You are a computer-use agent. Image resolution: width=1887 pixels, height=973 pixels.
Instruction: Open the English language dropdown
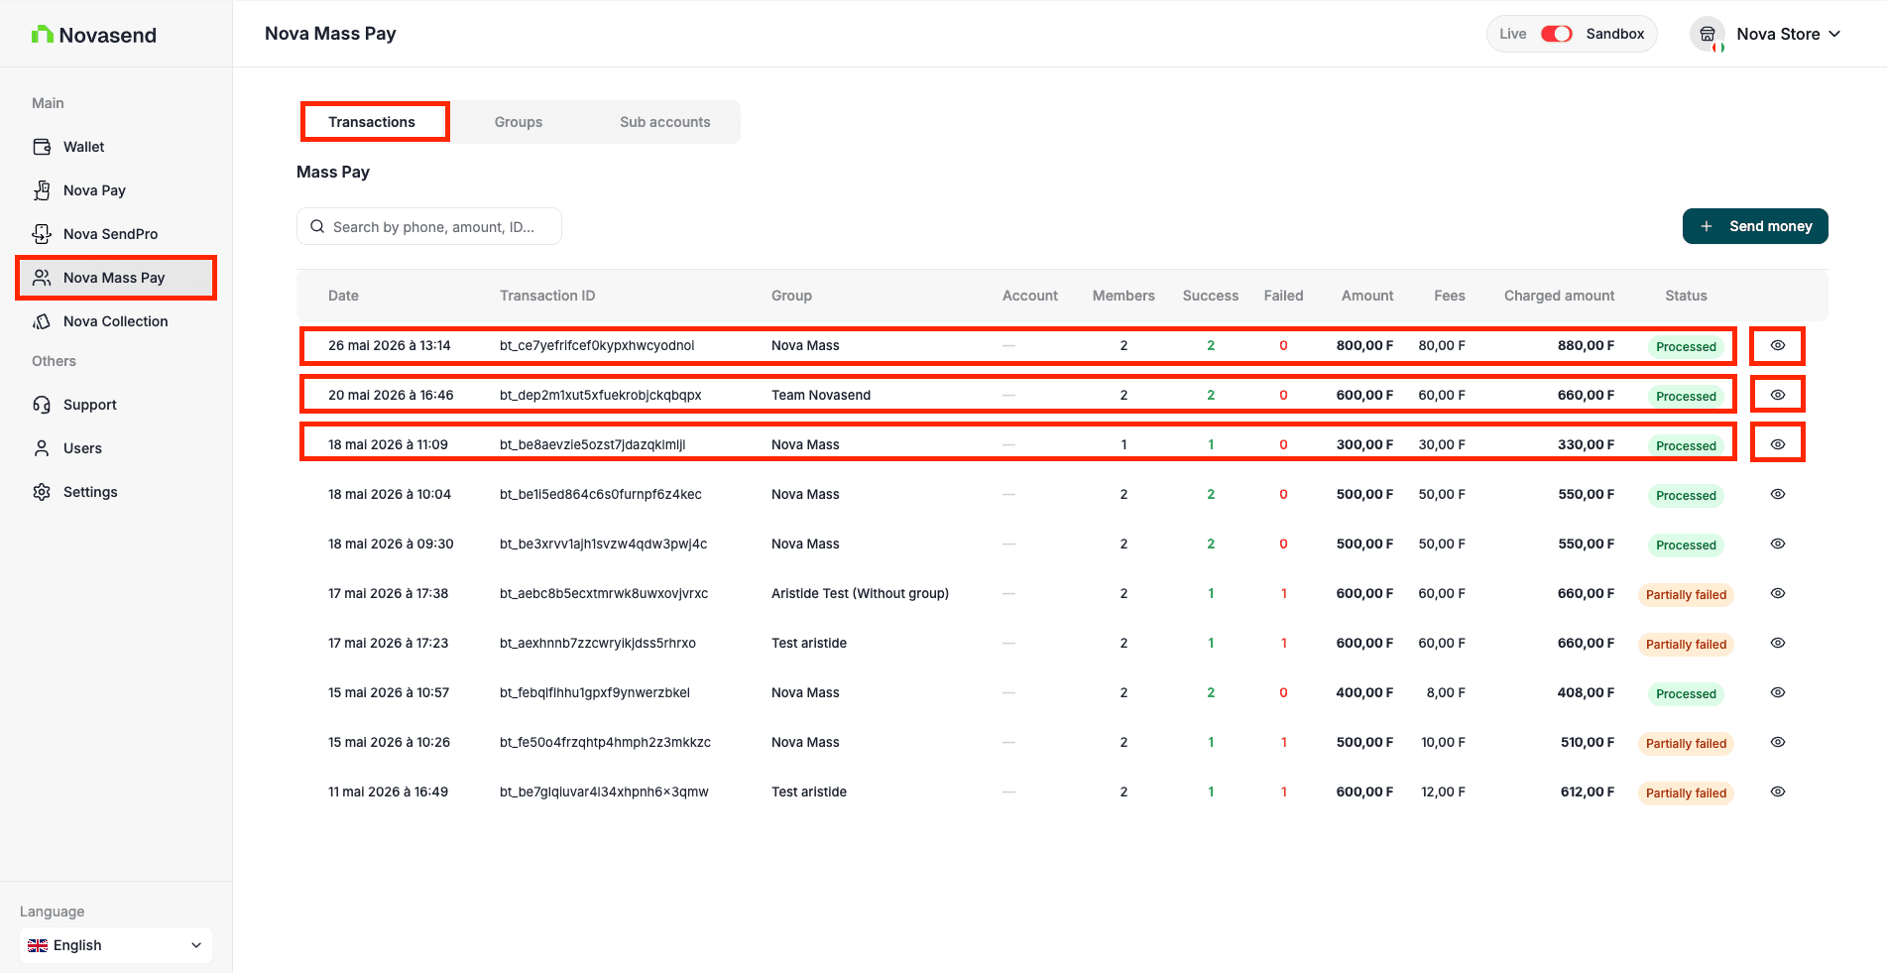(x=116, y=945)
